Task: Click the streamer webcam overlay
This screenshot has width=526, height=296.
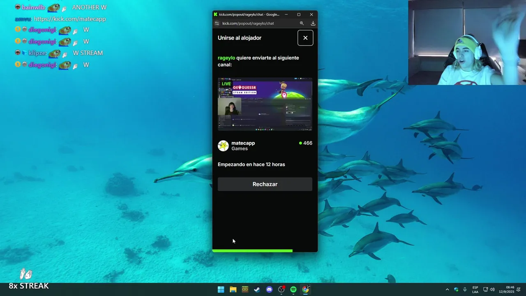Action: click(x=467, y=42)
